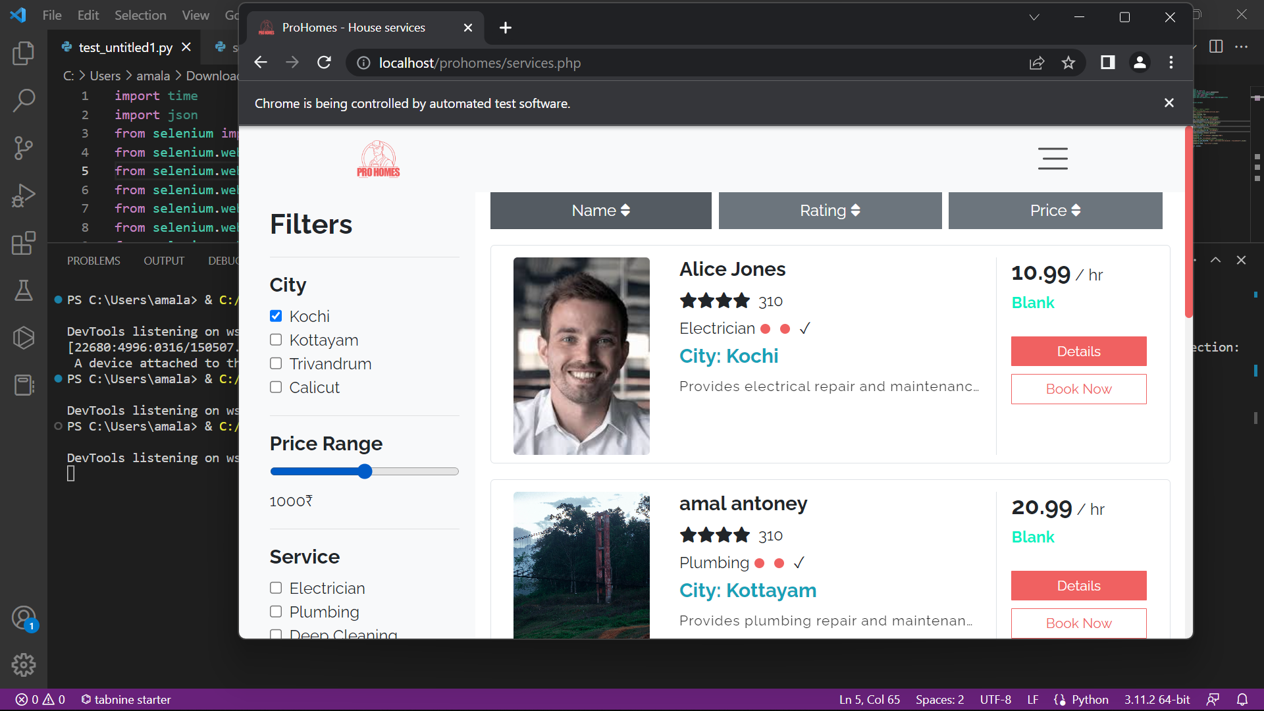Check the Kottayam city filter
This screenshot has width=1264, height=711.
point(276,340)
